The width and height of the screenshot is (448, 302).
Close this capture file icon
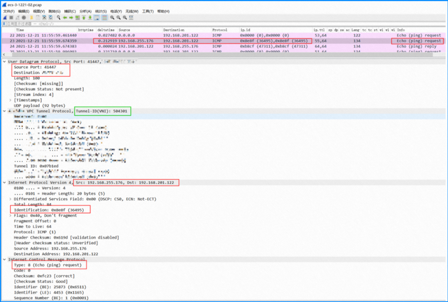click(44, 18)
